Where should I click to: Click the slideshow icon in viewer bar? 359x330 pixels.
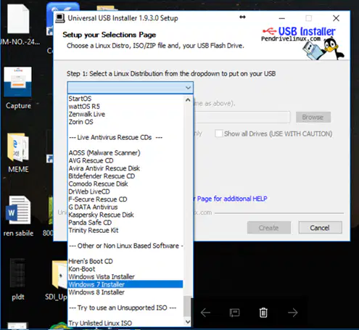coord(234,313)
